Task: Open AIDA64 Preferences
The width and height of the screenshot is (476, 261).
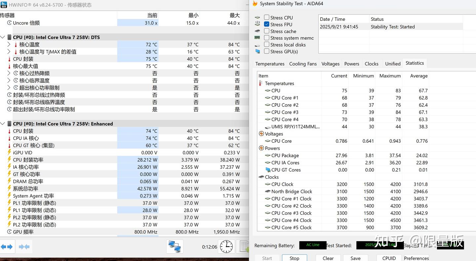Action: [x=416, y=258]
